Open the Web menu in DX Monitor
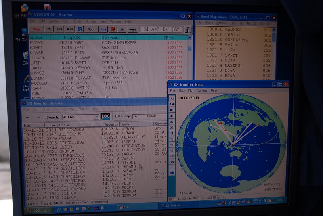The height and width of the screenshot is (216, 323). point(103,21)
